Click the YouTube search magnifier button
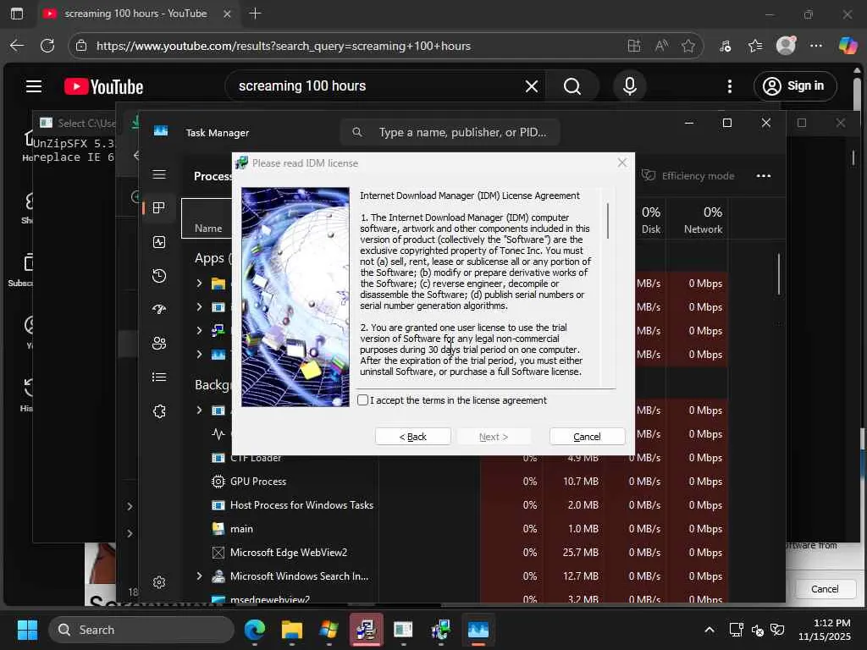The height and width of the screenshot is (650, 867). click(x=572, y=86)
